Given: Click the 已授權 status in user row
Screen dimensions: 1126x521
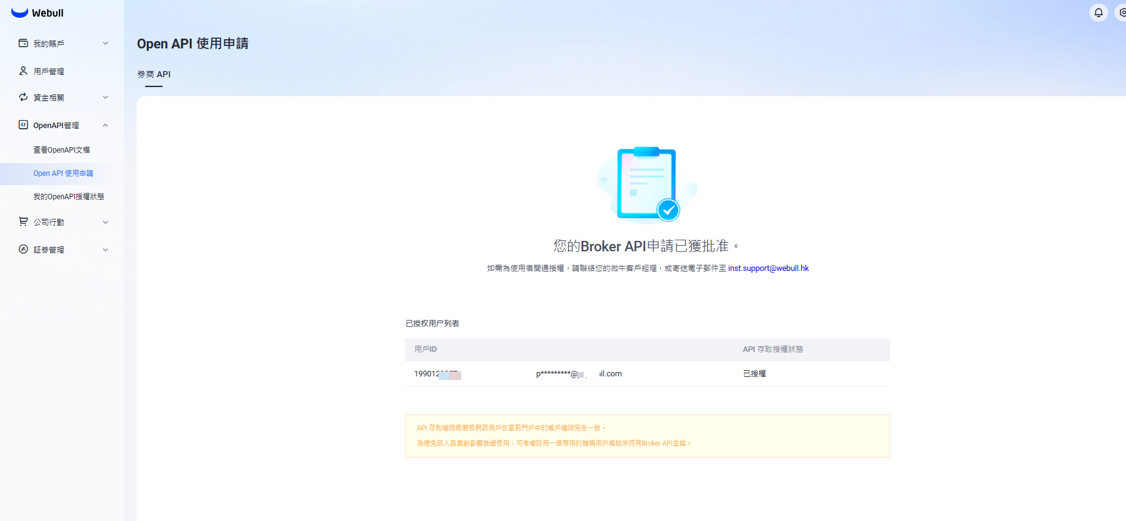Looking at the screenshot, I should click(x=754, y=374).
